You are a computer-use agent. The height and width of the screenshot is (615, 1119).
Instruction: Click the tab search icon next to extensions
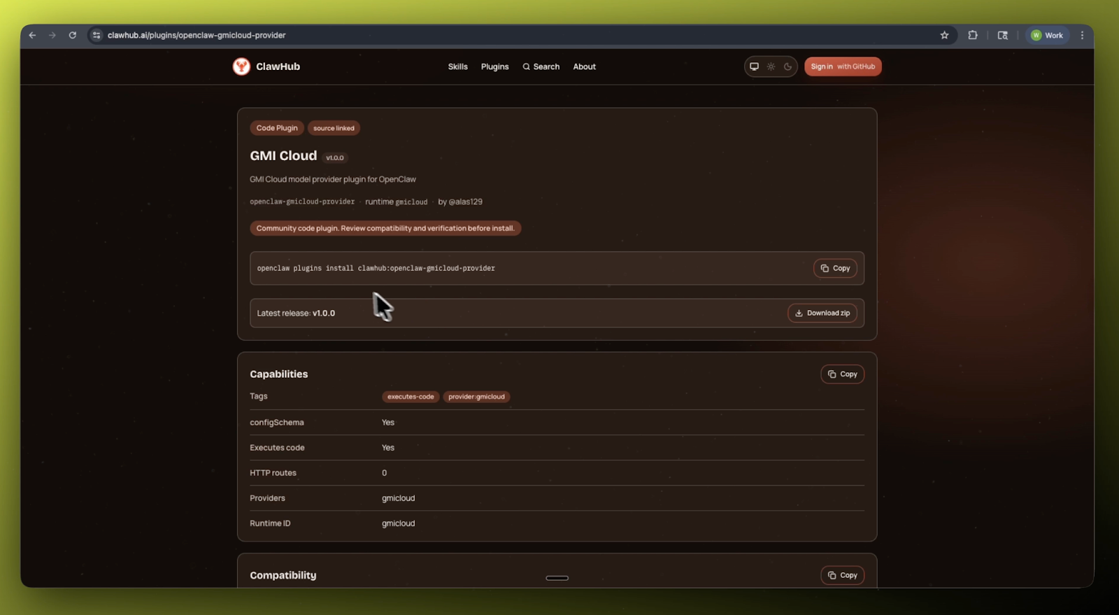[1002, 35]
